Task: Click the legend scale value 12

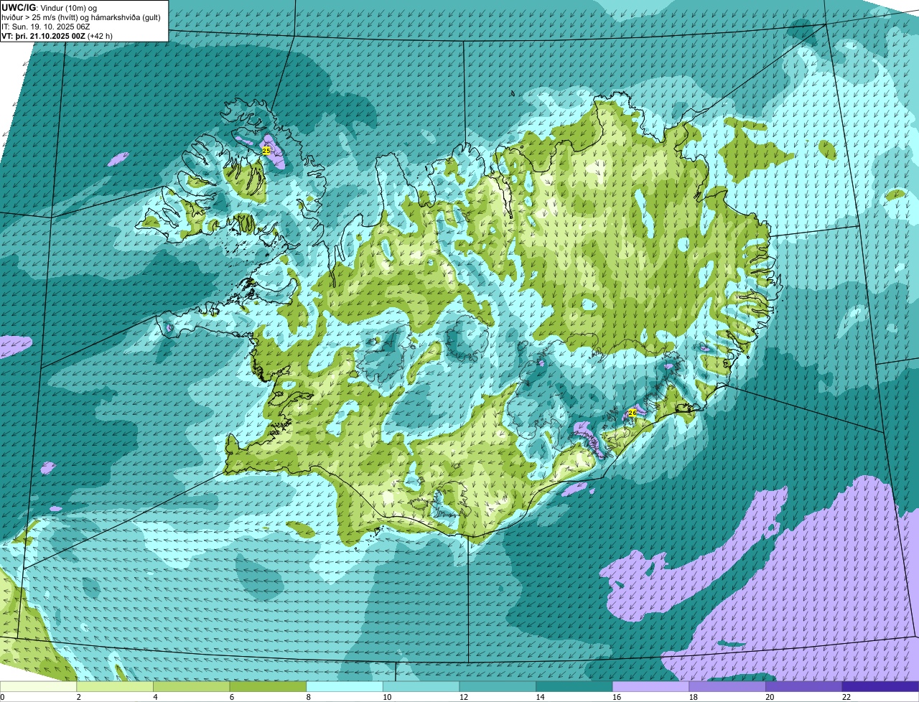Action: click(463, 697)
